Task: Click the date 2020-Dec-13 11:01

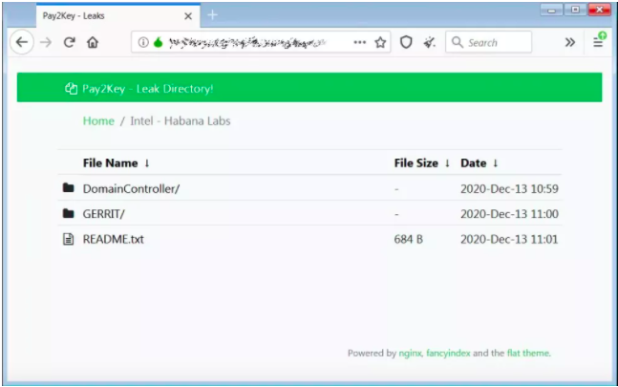Action: click(x=509, y=239)
